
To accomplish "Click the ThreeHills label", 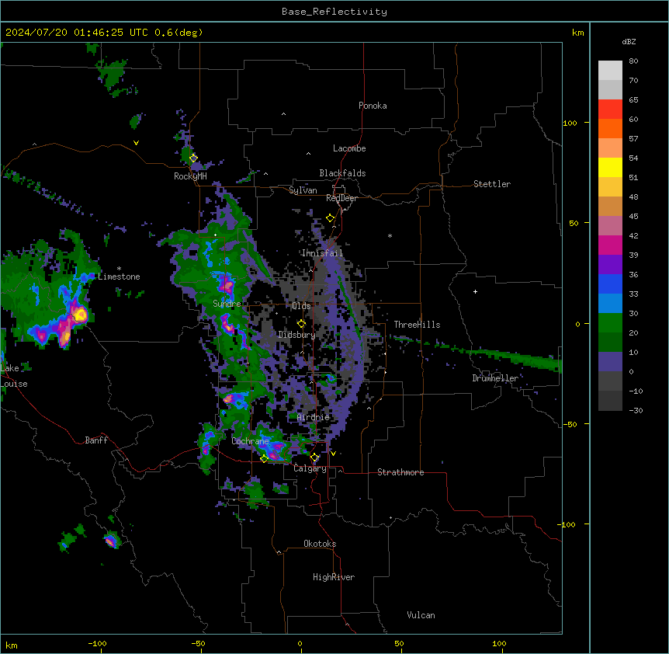I will click(x=417, y=325).
